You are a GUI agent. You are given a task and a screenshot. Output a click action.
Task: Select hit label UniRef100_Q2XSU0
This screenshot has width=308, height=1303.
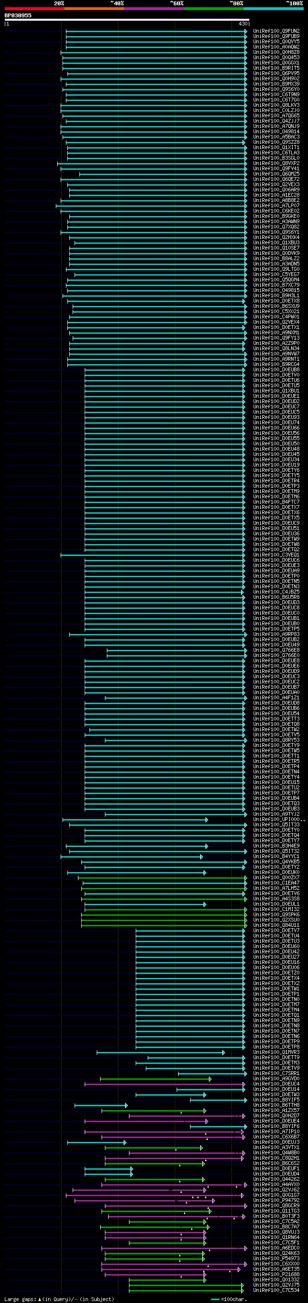click(x=276, y=920)
